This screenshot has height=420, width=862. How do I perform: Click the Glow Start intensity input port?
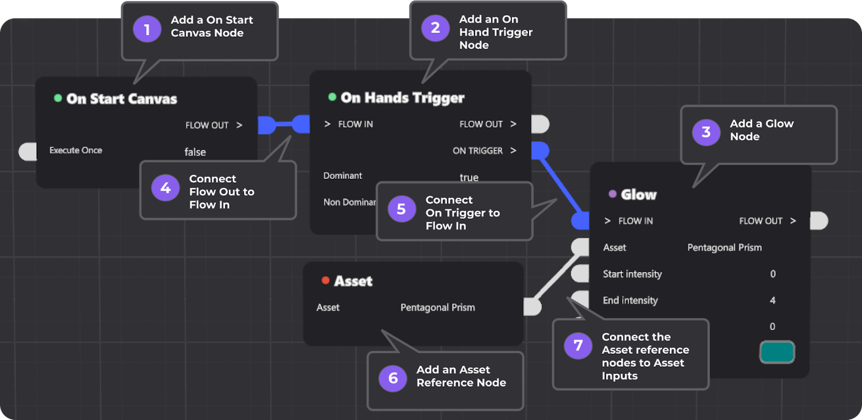(x=580, y=274)
